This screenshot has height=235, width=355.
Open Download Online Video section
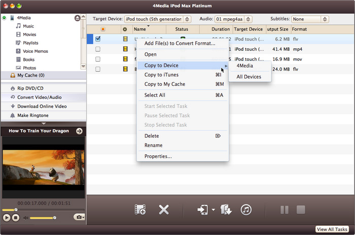point(42,106)
